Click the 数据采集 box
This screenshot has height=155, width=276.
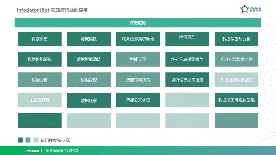(x=40, y=39)
